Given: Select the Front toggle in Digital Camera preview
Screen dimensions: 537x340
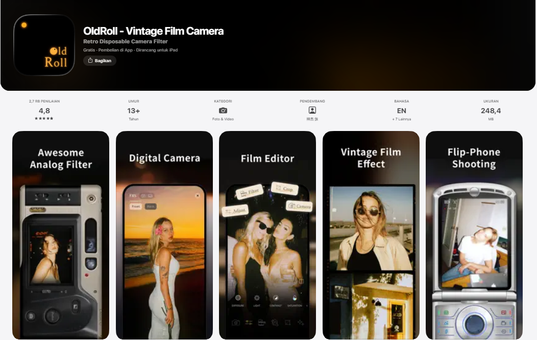Looking at the screenshot, I should [136, 206].
